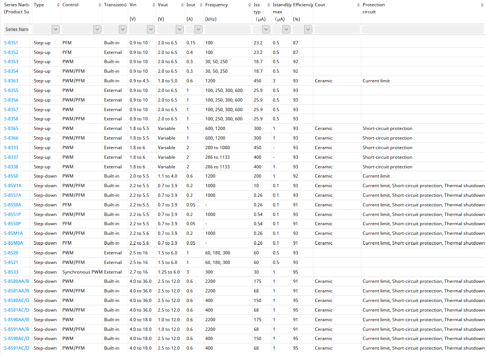Open the S-8520 series link
487x357 pixels.
click(11, 253)
